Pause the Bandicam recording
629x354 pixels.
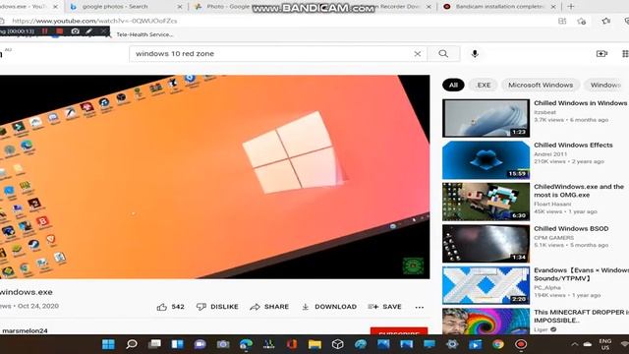point(45,30)
